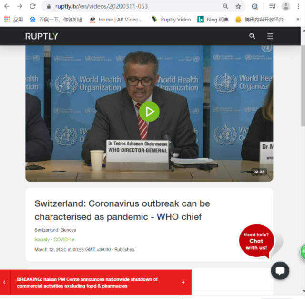Open the Bing 词典 bookmark

[x=213, y=20]
